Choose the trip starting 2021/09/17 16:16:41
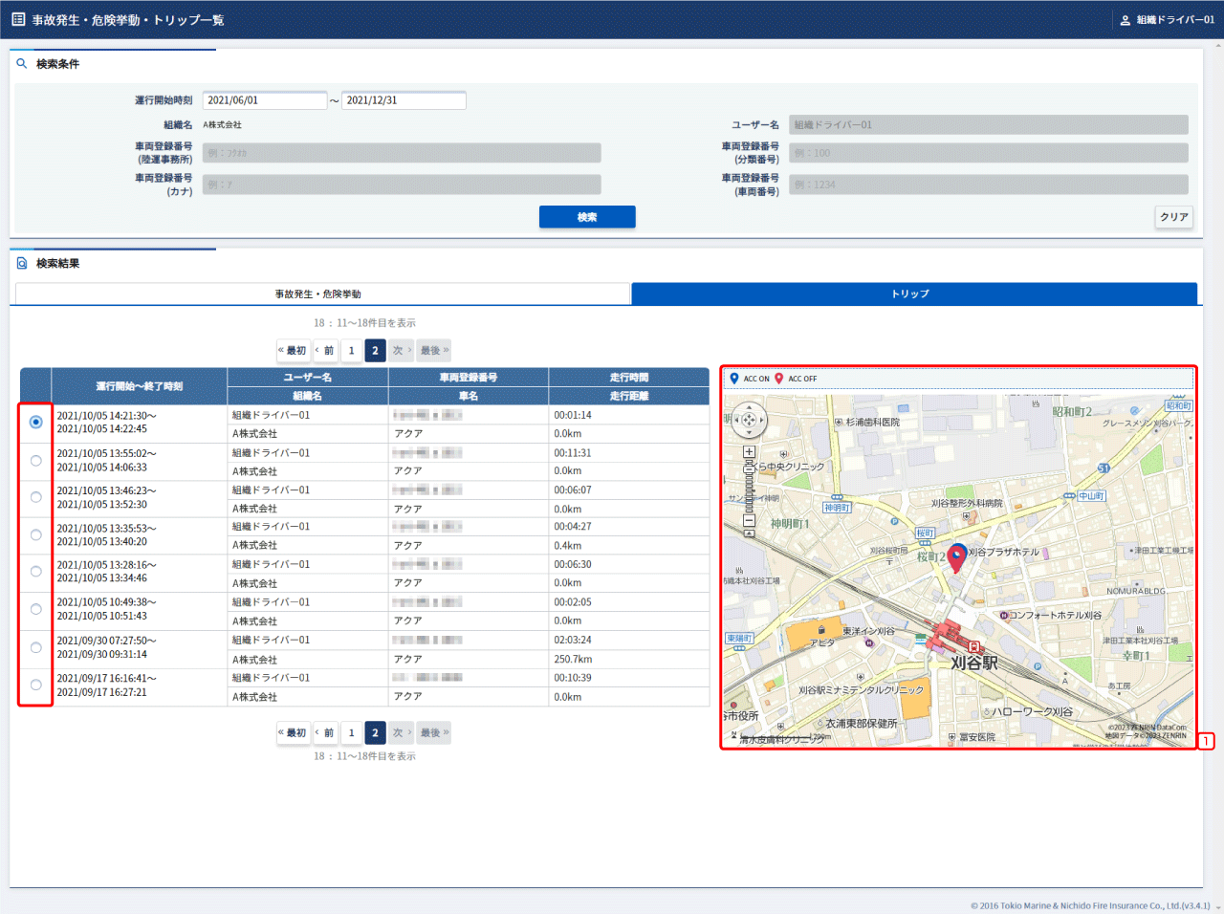 coord(36,685)
